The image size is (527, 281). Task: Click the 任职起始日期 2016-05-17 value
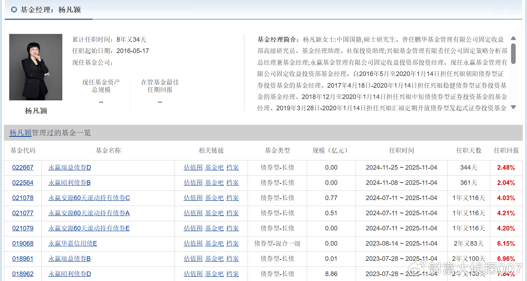click(x=133, y=51)
